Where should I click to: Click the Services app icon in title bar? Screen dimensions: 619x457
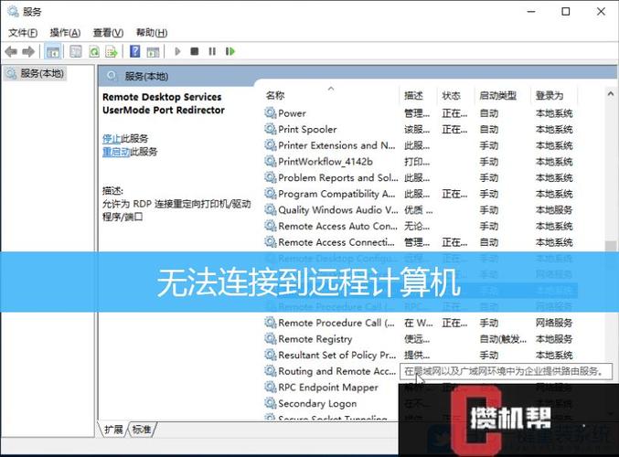pos(13,11)
